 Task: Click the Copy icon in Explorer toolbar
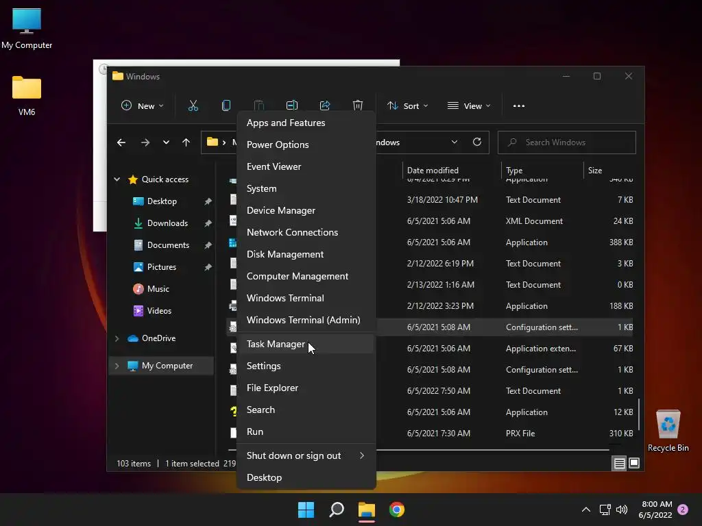pos(226,105)
